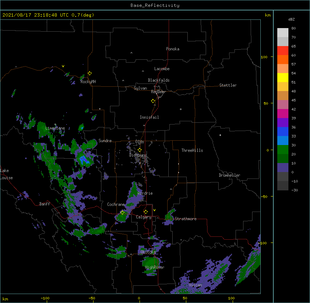This screenshot has width=310, height=303.
Task: Click the white asterisk above Limestone label
Action: click(55, 125)
